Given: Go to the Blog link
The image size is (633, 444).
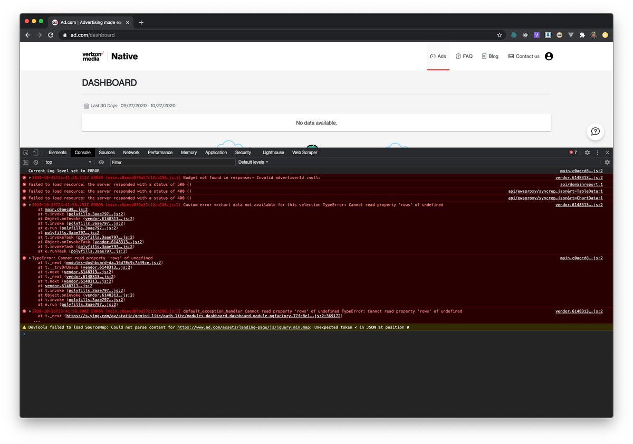Looking at the screenshot, I should click(x=490, y=56).
